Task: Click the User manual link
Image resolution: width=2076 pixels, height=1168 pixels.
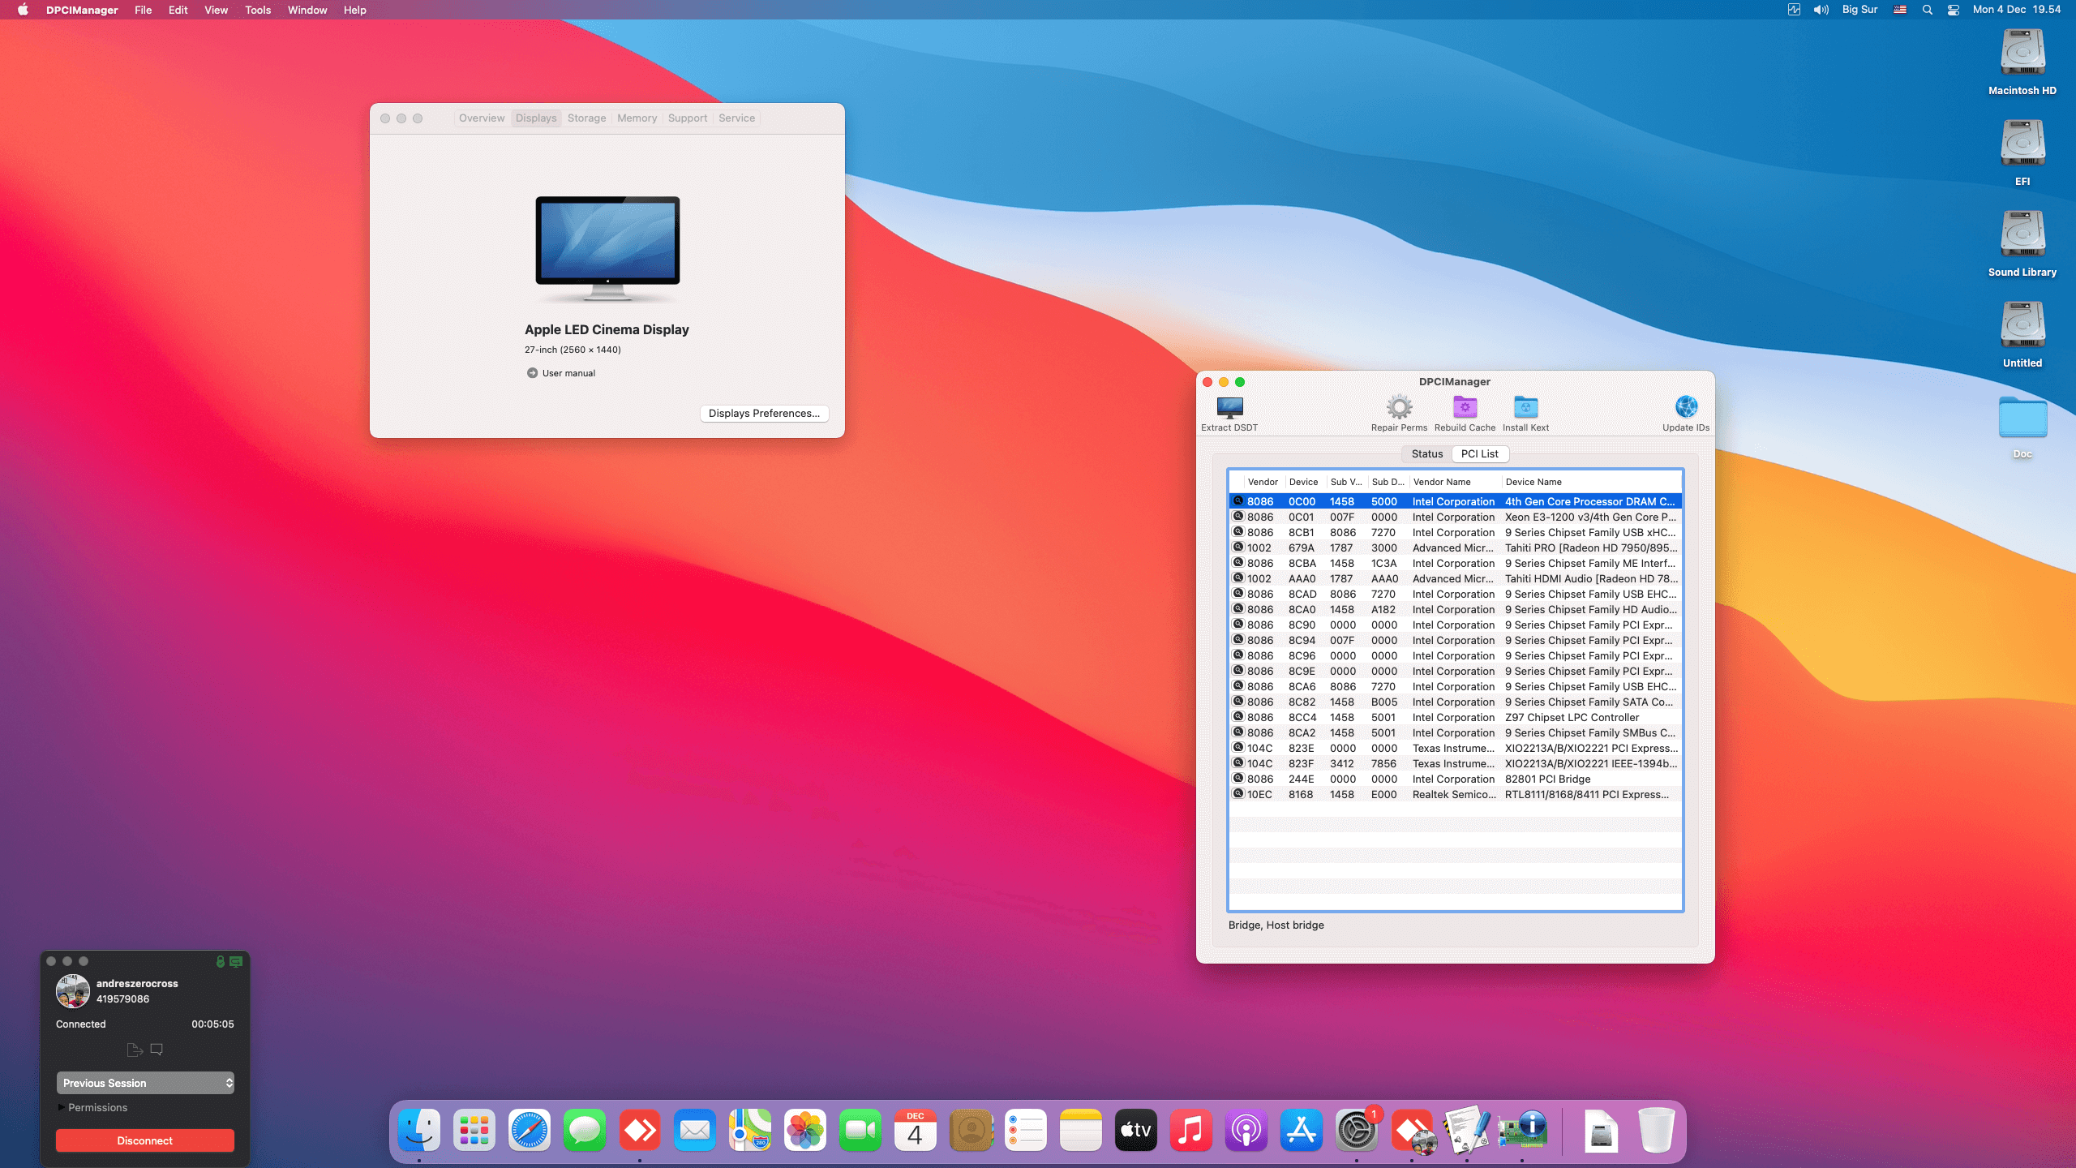Action: coord(568,373)
